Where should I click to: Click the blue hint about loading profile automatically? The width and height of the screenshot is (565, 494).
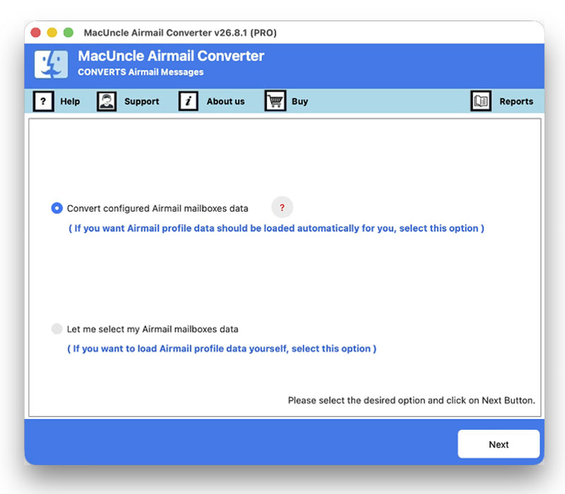[x=276, y=228]
